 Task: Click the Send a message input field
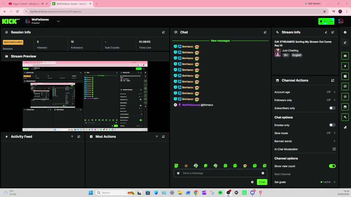[220, 173]
